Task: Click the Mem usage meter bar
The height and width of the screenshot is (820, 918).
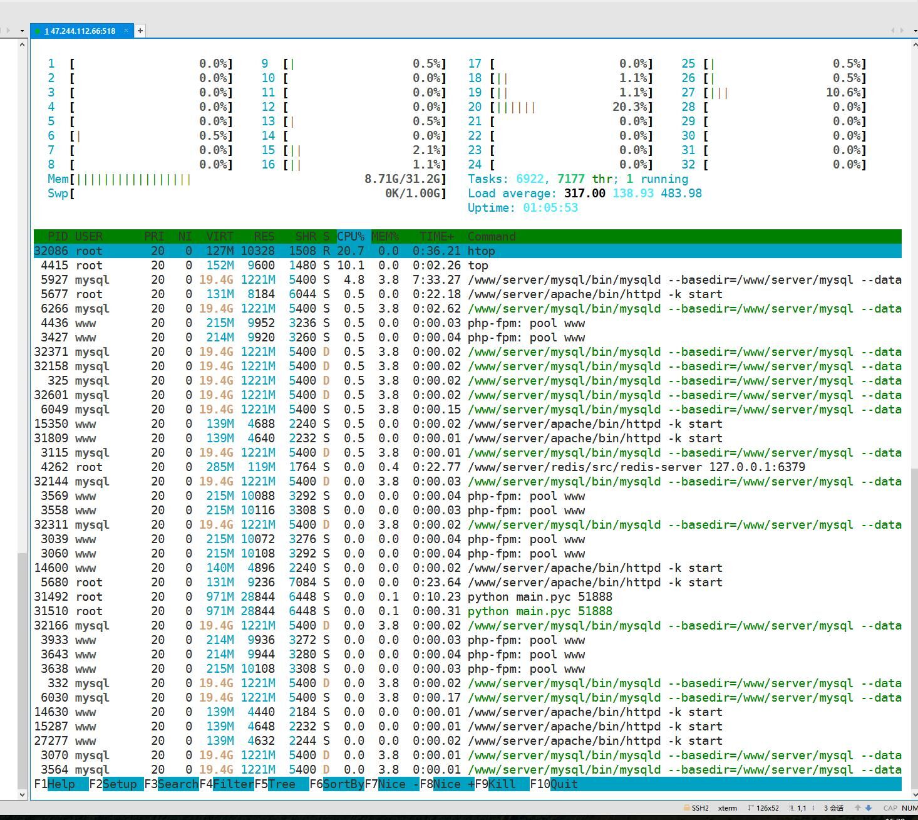Action: pos(247,179)
